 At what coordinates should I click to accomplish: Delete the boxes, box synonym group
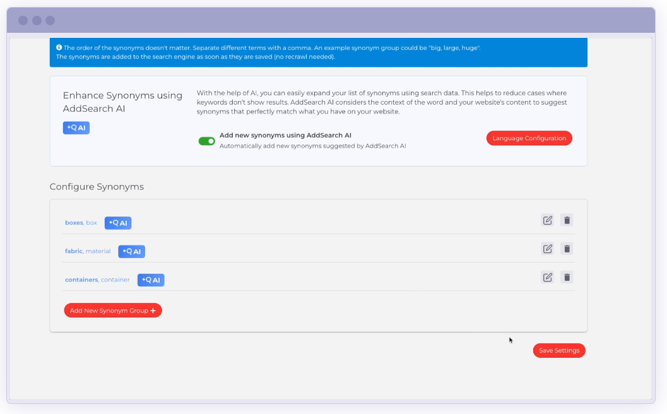(567, 220)
